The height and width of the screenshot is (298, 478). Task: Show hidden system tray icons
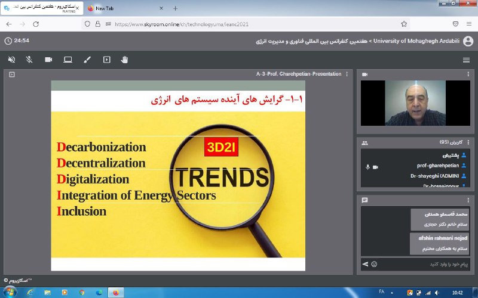[392, 293]
